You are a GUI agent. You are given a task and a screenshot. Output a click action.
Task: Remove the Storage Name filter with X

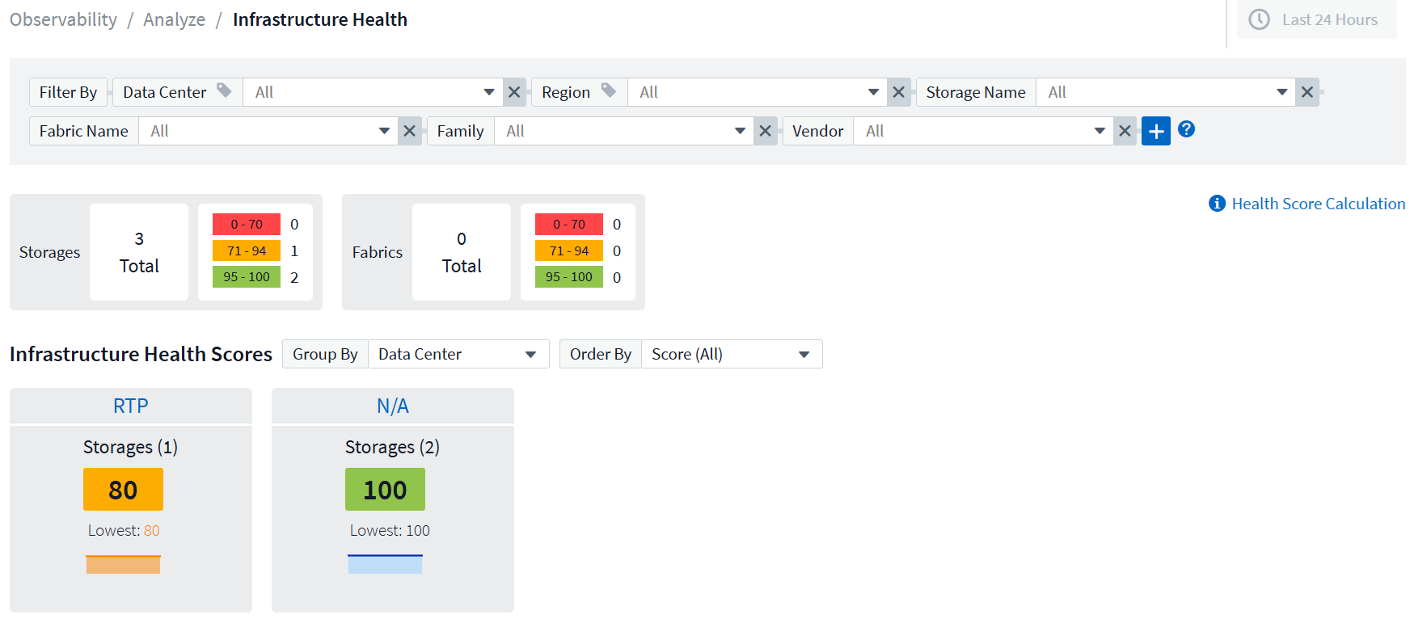1306,92
